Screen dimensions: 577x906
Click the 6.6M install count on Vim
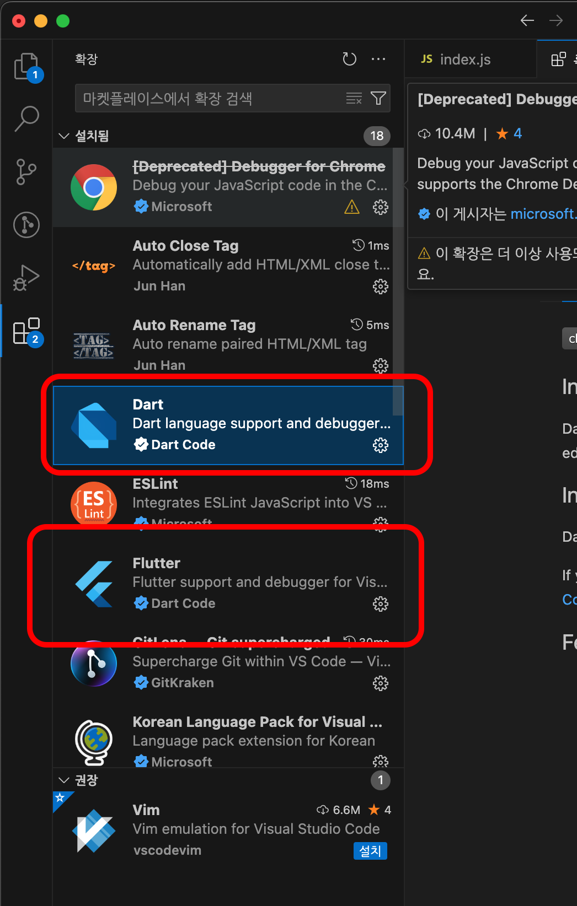pos(339,810)
